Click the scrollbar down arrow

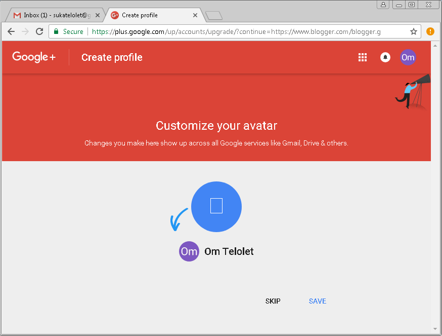tap(435, 329)
